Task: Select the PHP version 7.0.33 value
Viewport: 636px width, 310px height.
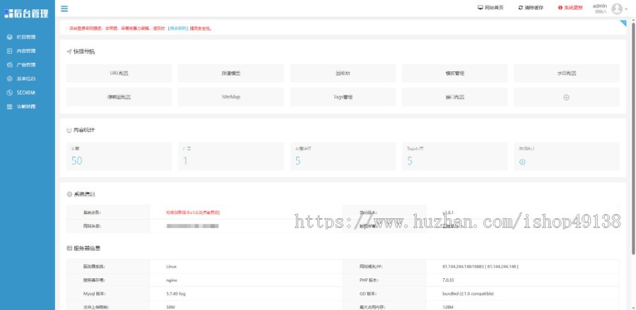Action: tap(448, 280)
